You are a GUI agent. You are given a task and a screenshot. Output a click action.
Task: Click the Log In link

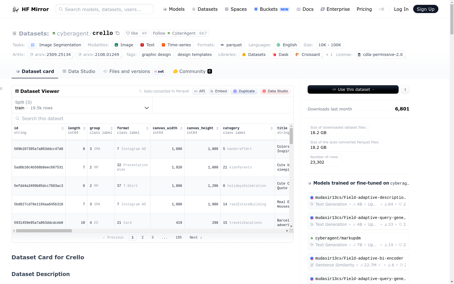pos(401,9)
